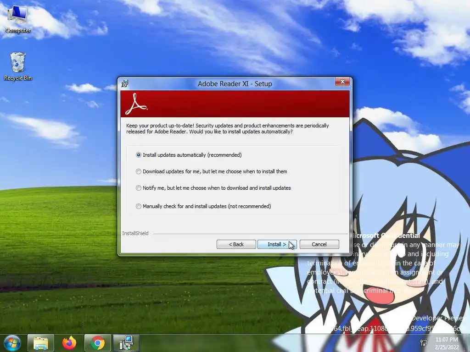470x352 pixels.
Task: Click the setup installer taskbar icon
Action: (x=126, y=343)
